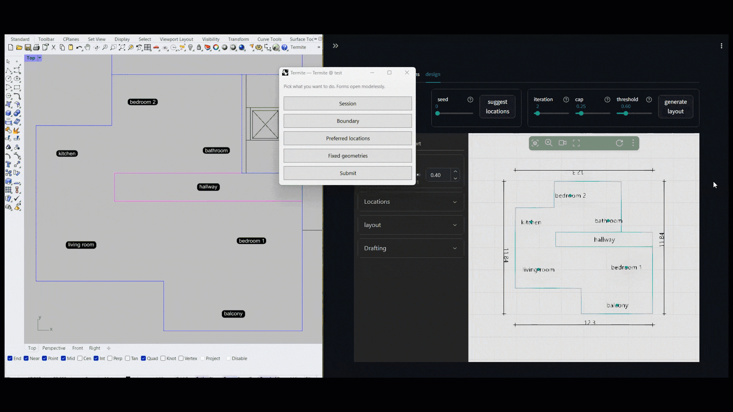Switch to the Perspective viewport tab
Viewport: 733px width, 412px height.
(54, 348)
